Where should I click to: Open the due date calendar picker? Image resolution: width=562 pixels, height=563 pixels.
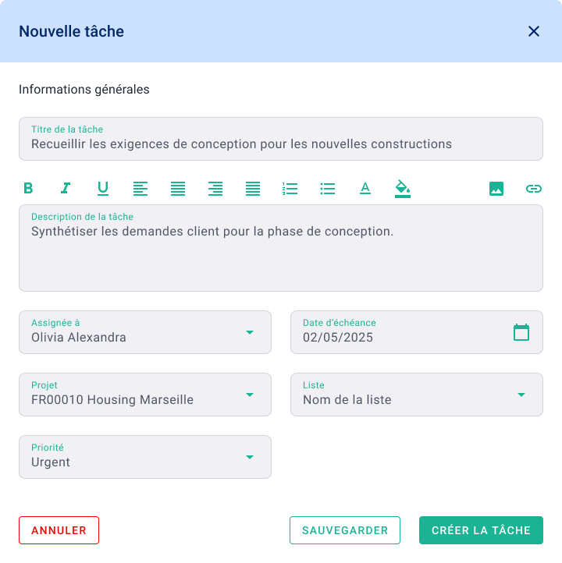click(521, 332)
